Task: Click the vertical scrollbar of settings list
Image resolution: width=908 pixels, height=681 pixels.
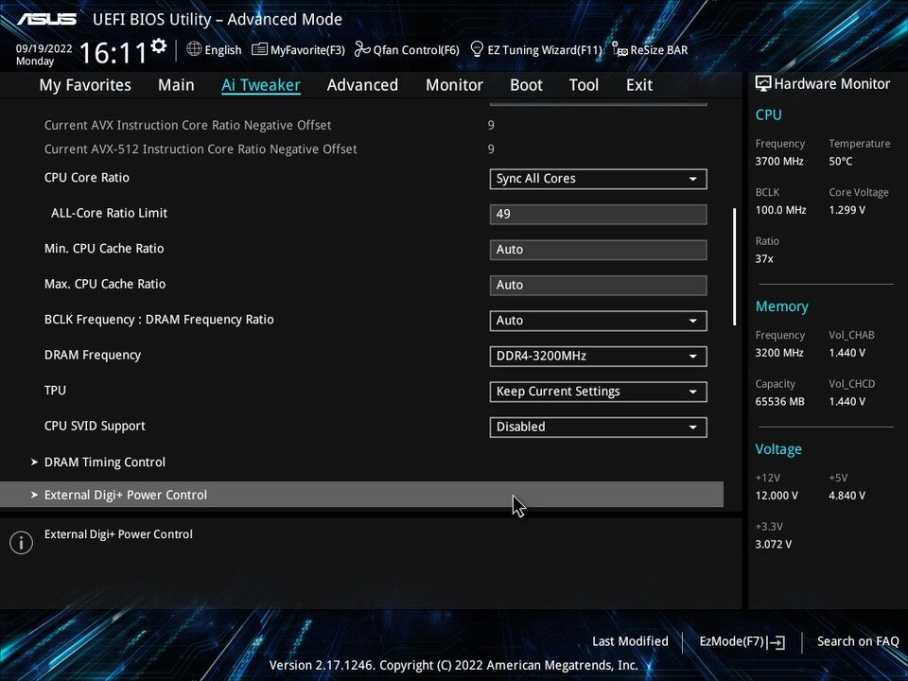Action: click(734, 267)
